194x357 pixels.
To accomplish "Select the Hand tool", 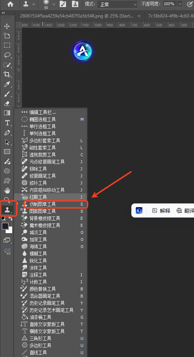I will (7, 190).
